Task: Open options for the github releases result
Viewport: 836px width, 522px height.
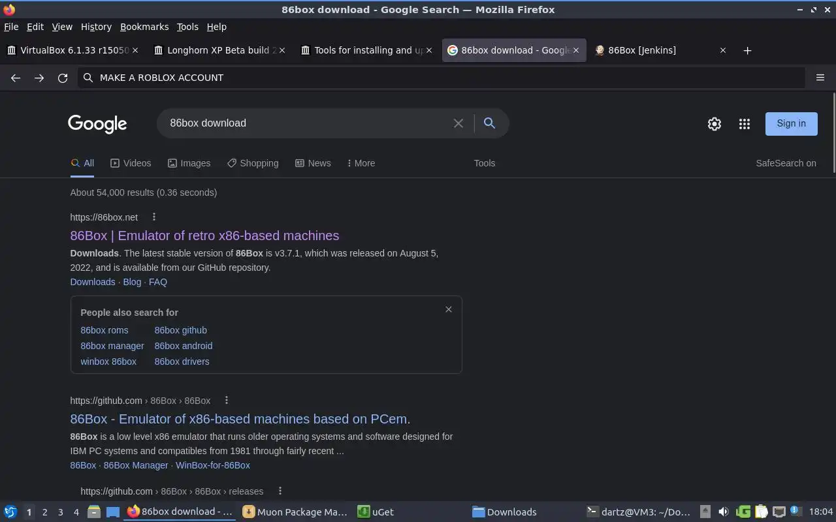Action: pos(280,491)
